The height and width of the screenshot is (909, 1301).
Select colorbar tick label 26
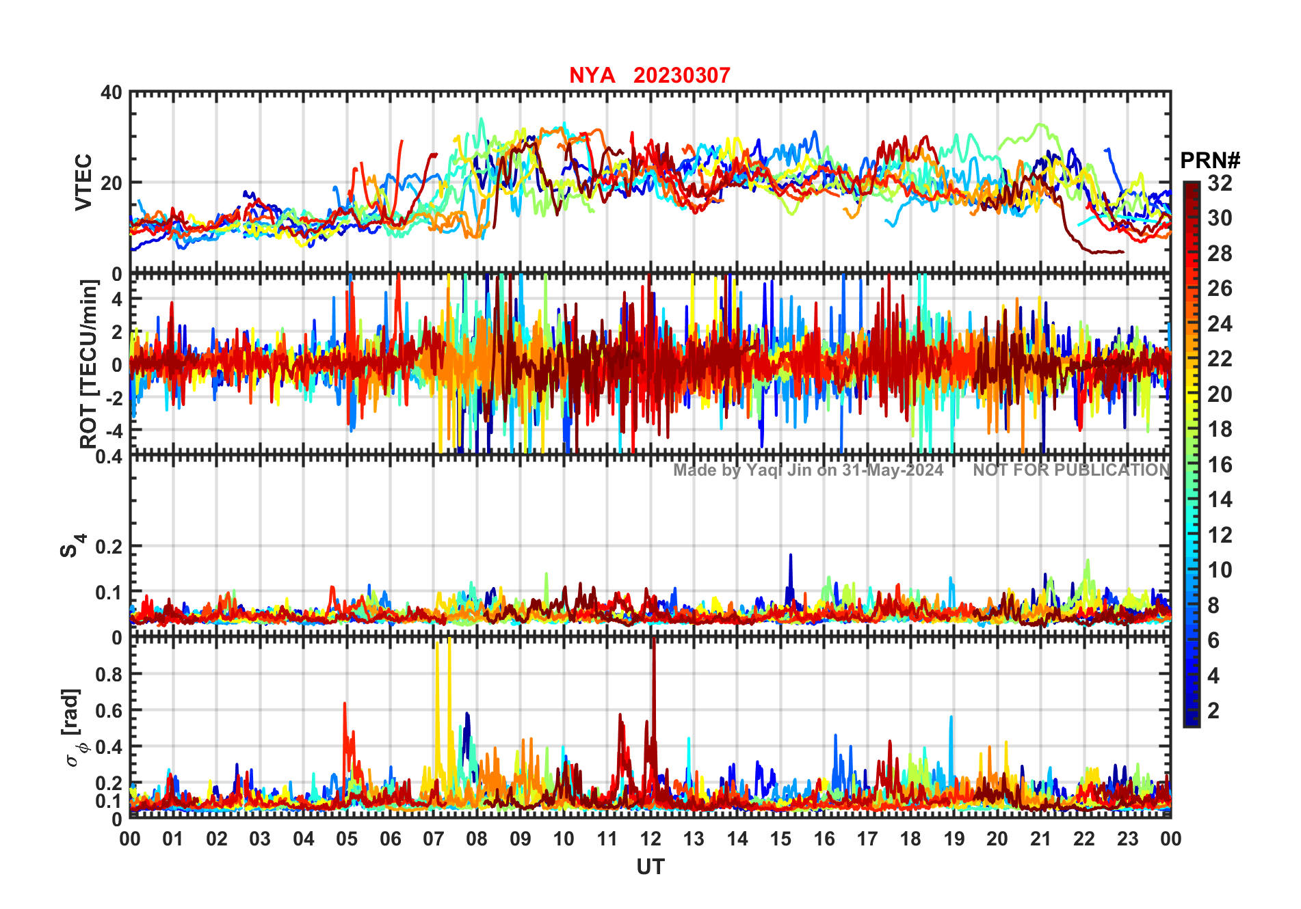[x=1220, y=288]
